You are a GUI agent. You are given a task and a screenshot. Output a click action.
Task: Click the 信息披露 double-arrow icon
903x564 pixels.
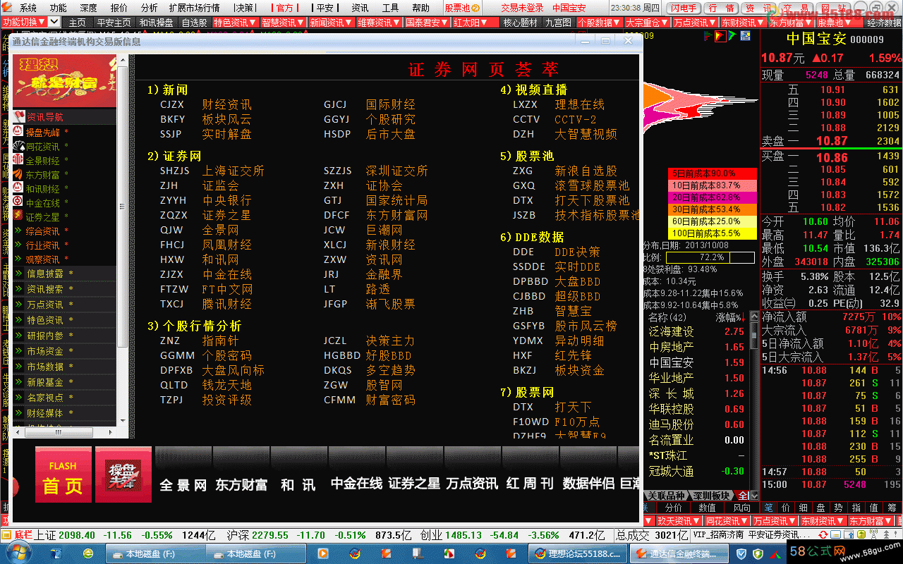[x=19, y=274]
